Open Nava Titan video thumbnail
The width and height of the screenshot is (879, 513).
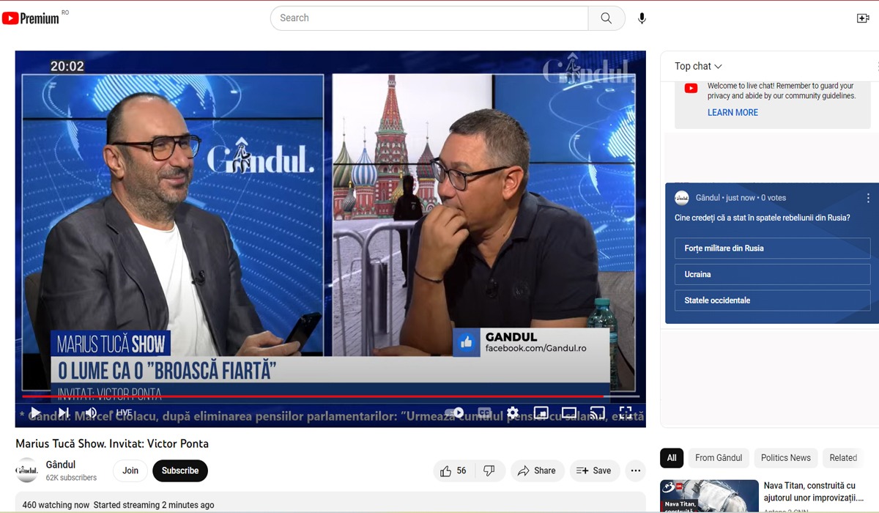[x=709, y=496]
